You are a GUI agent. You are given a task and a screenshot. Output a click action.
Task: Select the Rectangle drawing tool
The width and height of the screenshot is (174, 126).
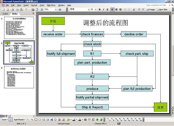pos(36,120)
